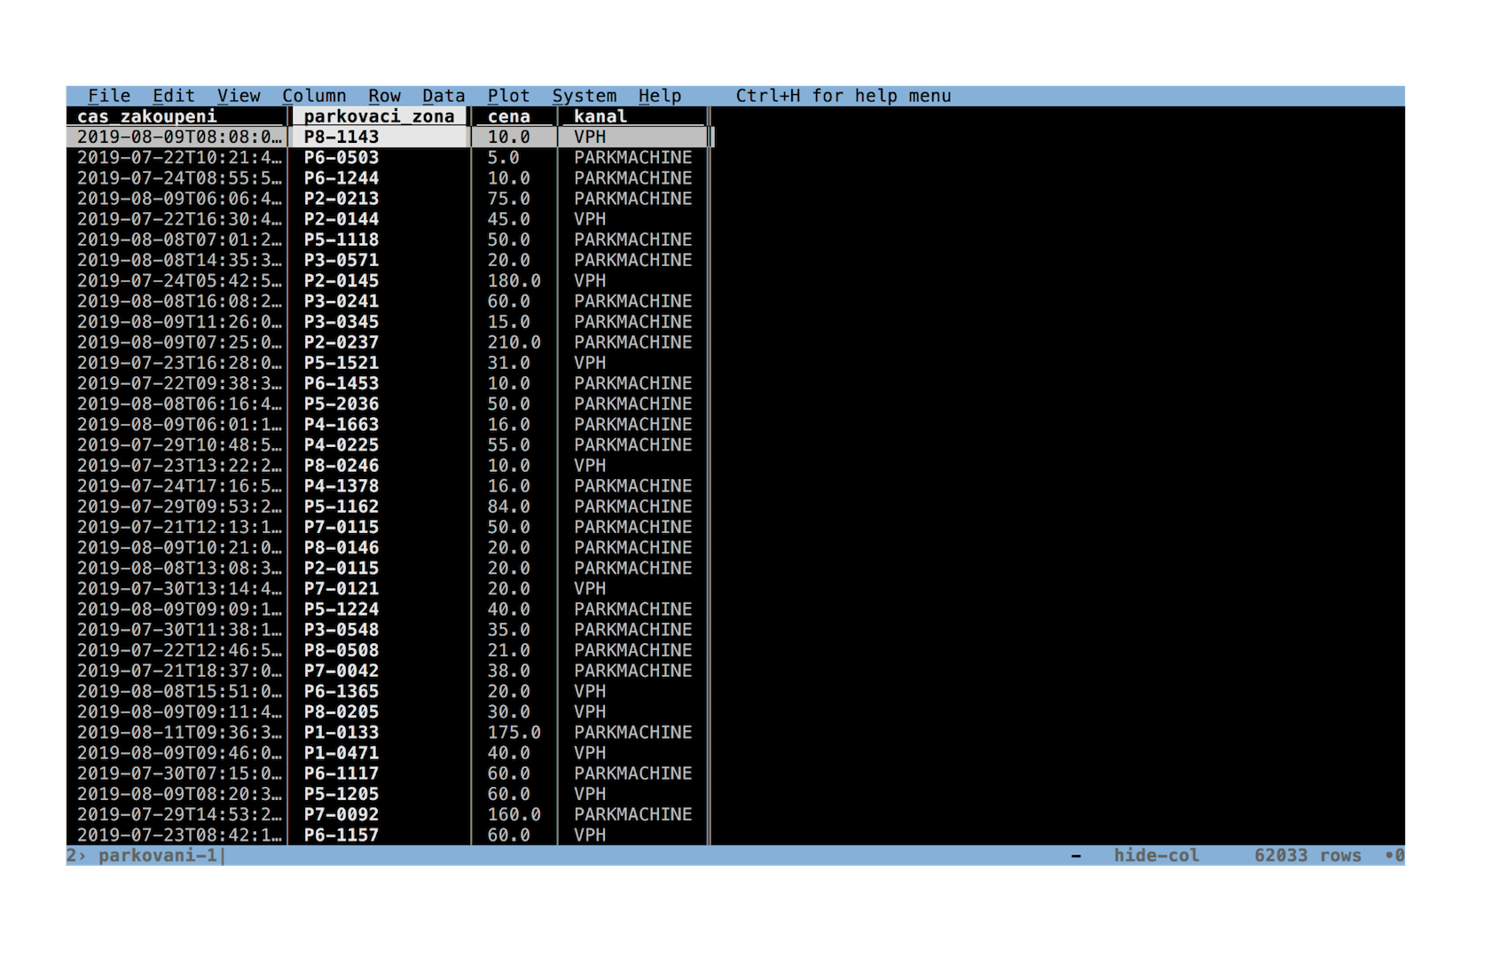Open the Plot menu
This screenshot has height=958, width=1499.
point(508,96)
